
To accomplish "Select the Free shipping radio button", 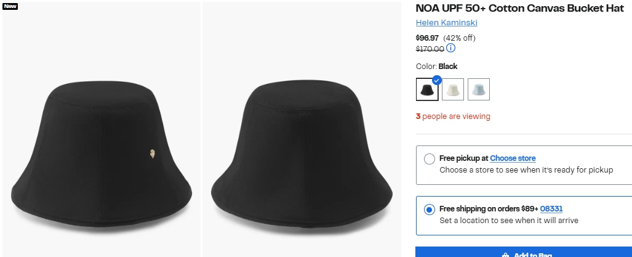I will tap(430, 210).
